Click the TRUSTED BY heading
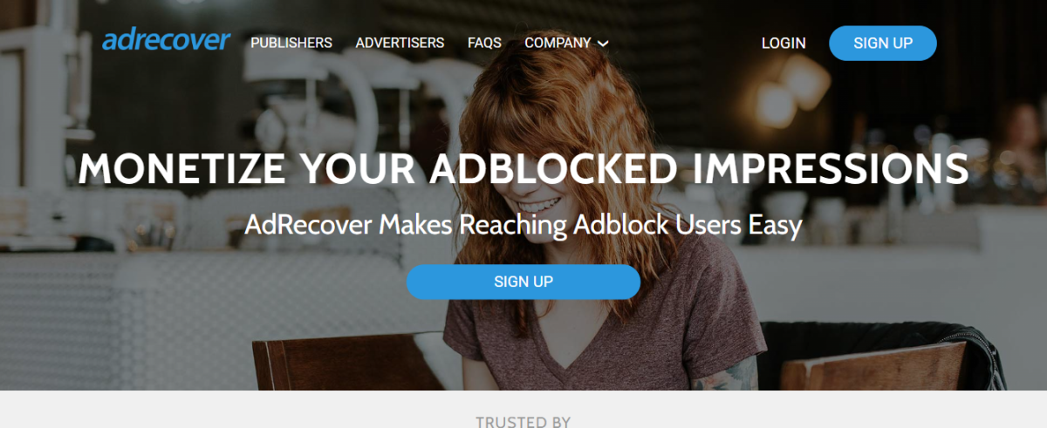This screenshot has width=1047, height=428. click(523, 422)
